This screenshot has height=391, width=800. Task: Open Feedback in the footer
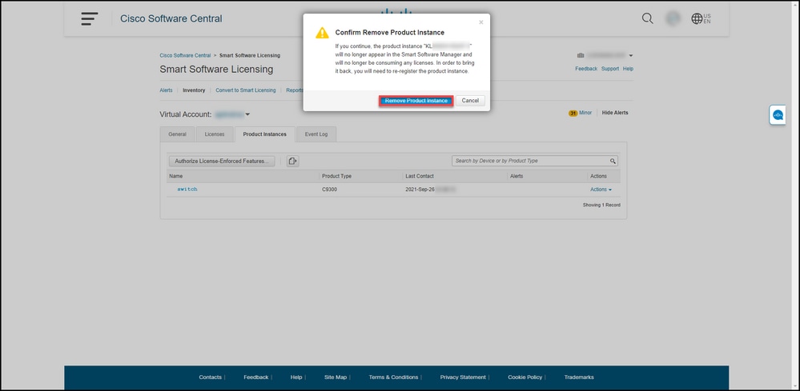(x=255, y=377)
